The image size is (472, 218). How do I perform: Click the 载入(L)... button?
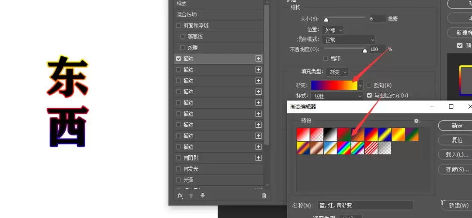[x=457, y=155]
